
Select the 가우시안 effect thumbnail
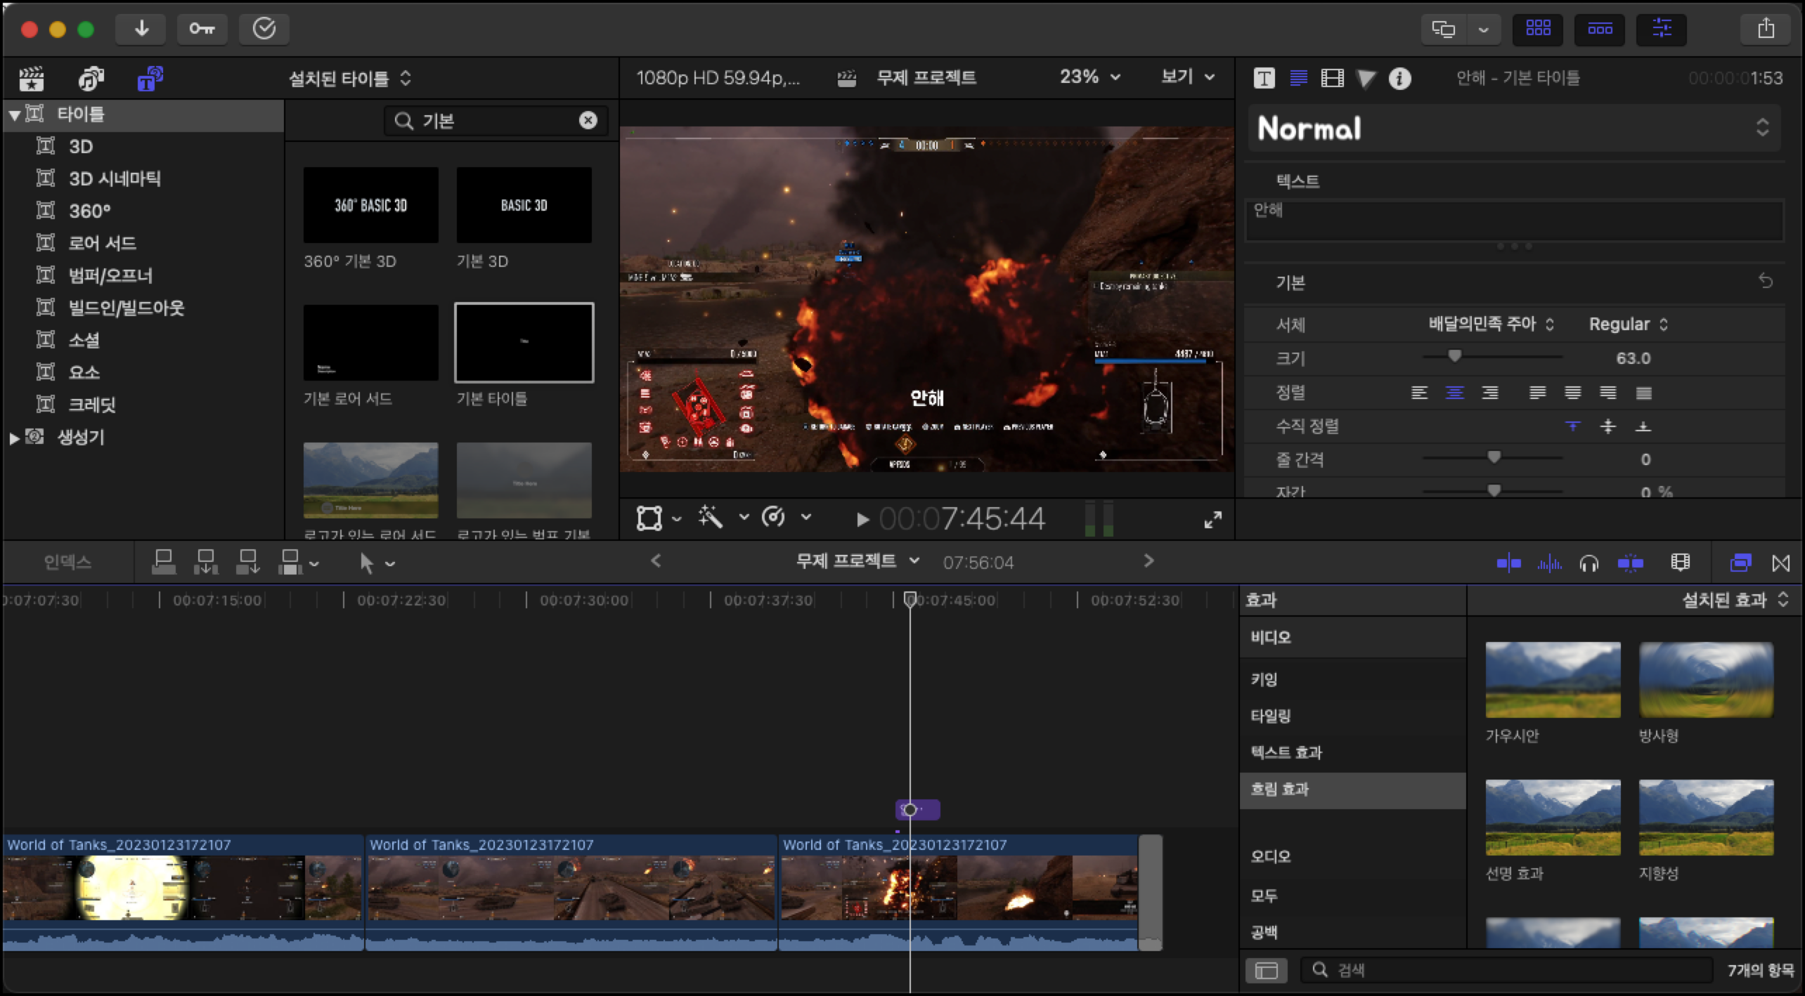point(1553,680)
